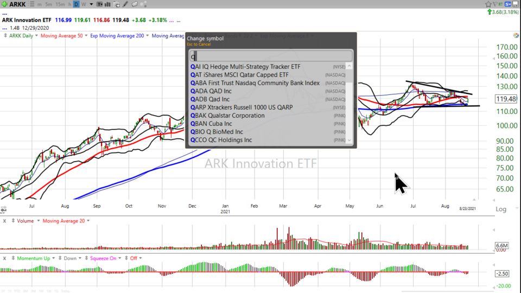
Task: Click the reorder arrows beside Down
Action: [60, 258]
